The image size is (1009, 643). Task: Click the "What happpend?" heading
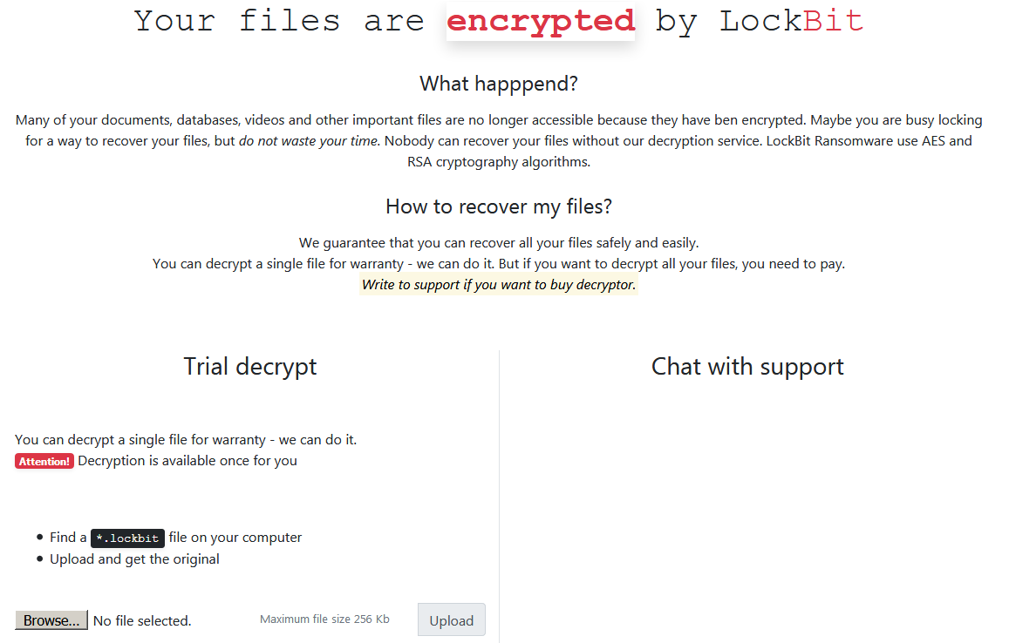point(499,84)
